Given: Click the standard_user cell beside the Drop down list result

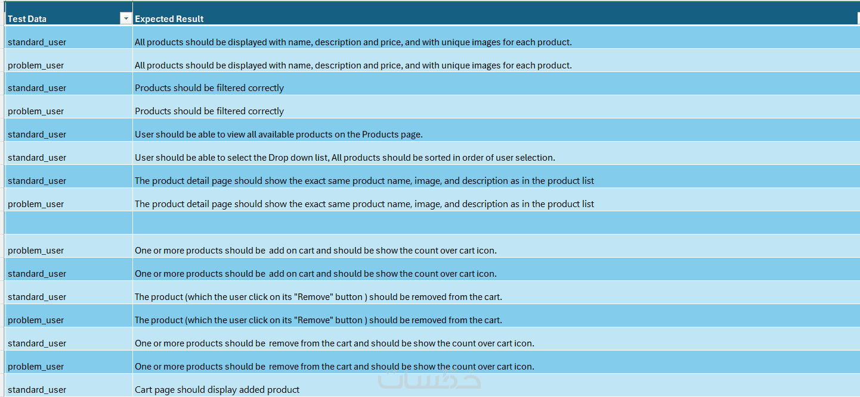Looking at the screenshot, I should click(x=37, y=158).
